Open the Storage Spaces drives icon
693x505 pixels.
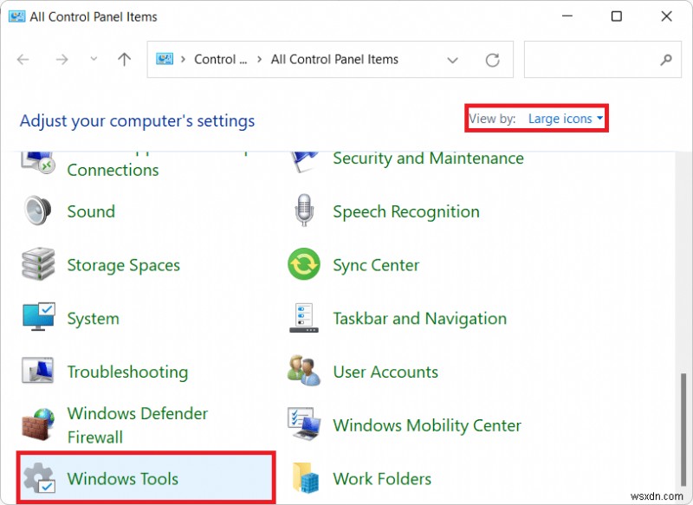tap(38, 265)
